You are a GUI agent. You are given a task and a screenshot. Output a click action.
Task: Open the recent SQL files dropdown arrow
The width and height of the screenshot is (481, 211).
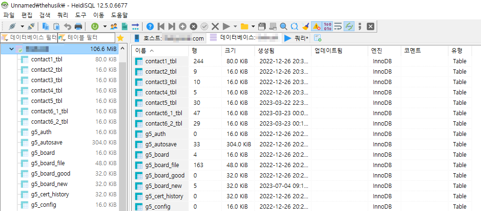(253, 26)
